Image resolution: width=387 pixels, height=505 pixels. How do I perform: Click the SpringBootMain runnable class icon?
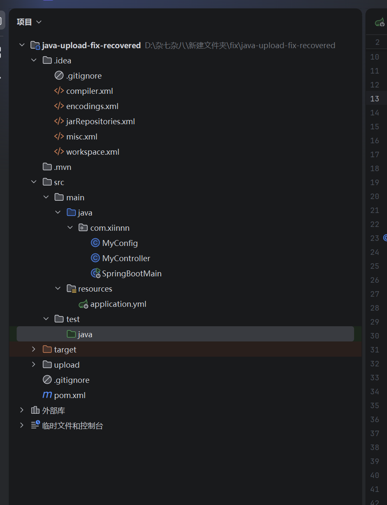[x=96, y=273]
